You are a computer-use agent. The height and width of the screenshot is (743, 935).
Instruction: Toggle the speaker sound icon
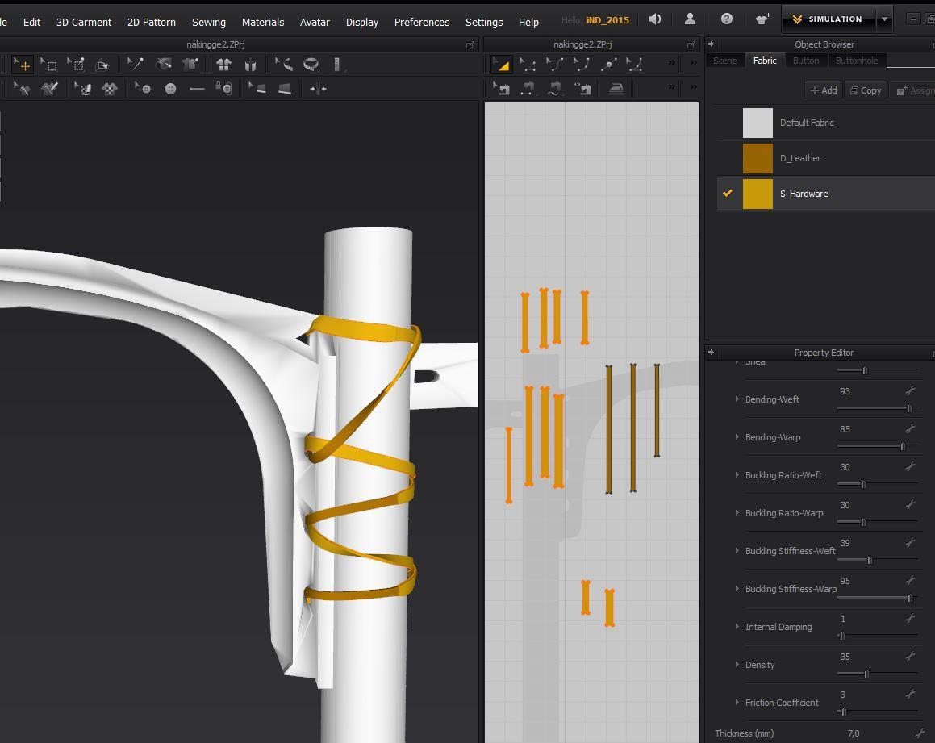(x=655, y=19)
